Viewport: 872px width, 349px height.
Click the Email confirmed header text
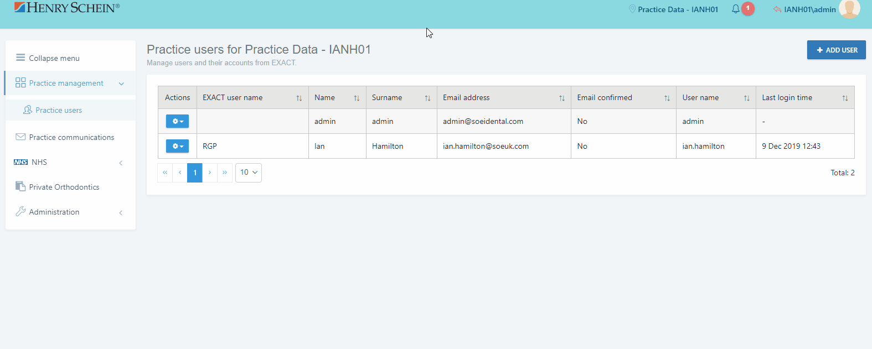tap(605, 97)
